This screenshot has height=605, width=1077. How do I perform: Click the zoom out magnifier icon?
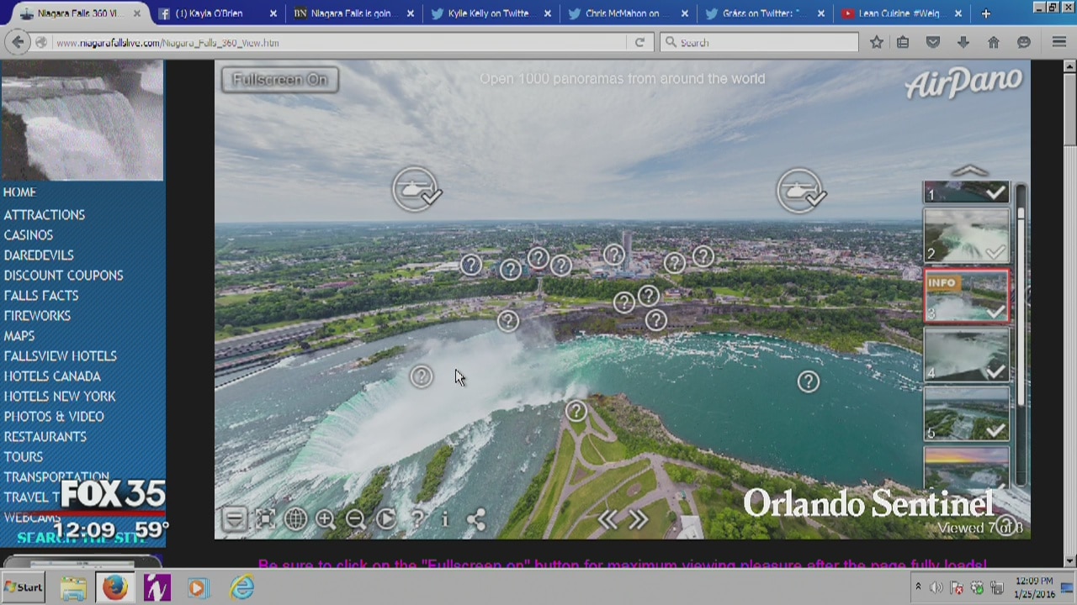356,519
